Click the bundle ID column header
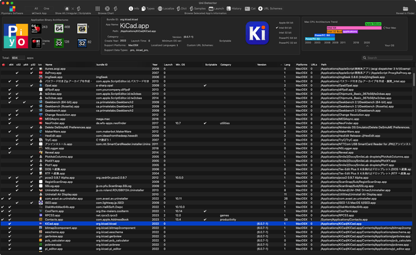416x255 pixels. (x=102, y=63)
